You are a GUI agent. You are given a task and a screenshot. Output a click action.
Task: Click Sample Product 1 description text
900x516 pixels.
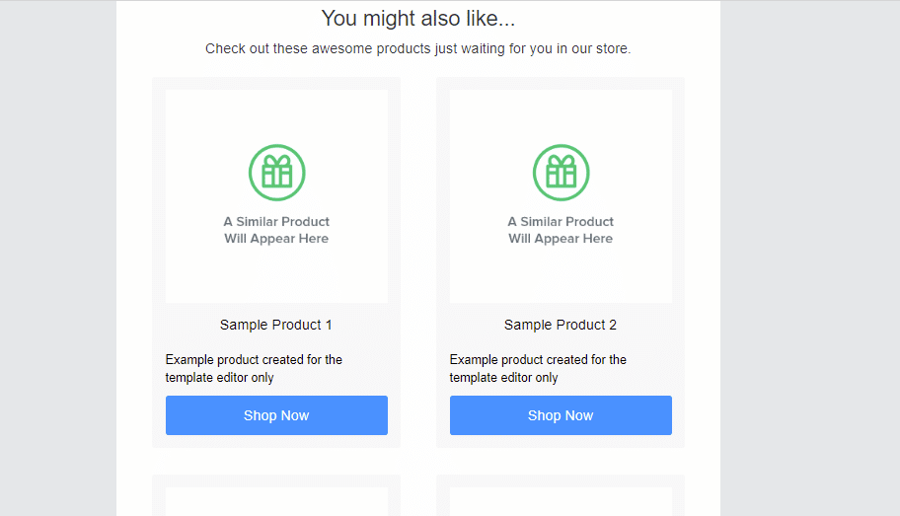pos(254,368)
